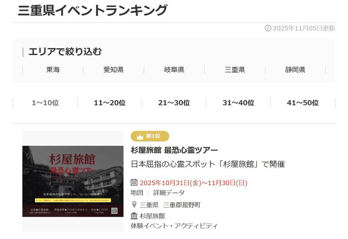Click 体験イベント・アクティビティ category text
The width and height of the screenshot is (348, 239).
click(x=174, y=226)
